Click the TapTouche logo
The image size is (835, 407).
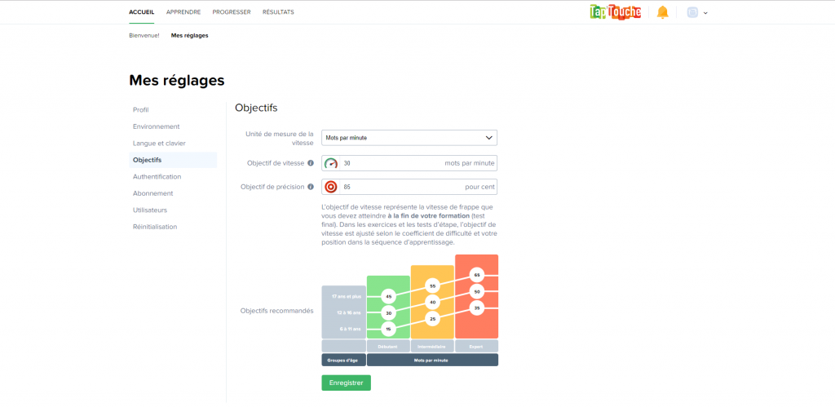click(615, 12)
